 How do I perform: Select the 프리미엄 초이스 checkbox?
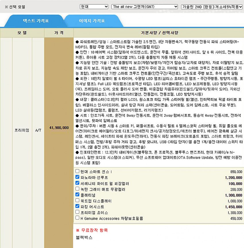(77, 212)
